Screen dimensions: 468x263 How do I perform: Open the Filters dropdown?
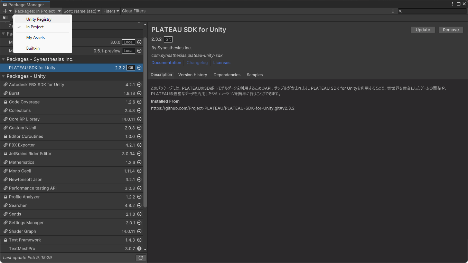click(x=111, y=11)
